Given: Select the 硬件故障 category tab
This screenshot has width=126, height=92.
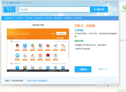Looking at the screenshot, I should click(x=58, y=18).
